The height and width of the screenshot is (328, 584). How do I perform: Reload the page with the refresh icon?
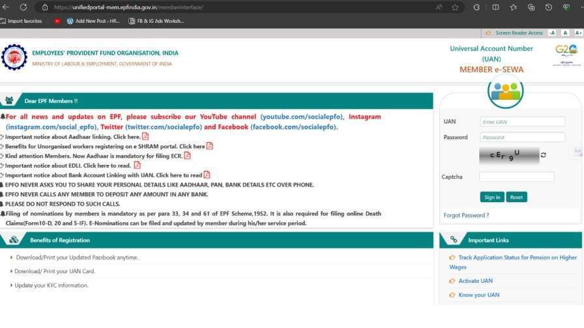(23, 7)
